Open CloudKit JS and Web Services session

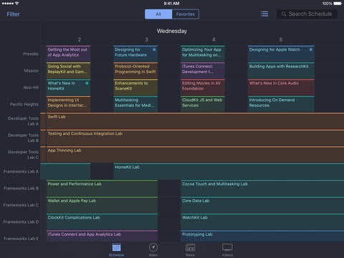point(203,104)
